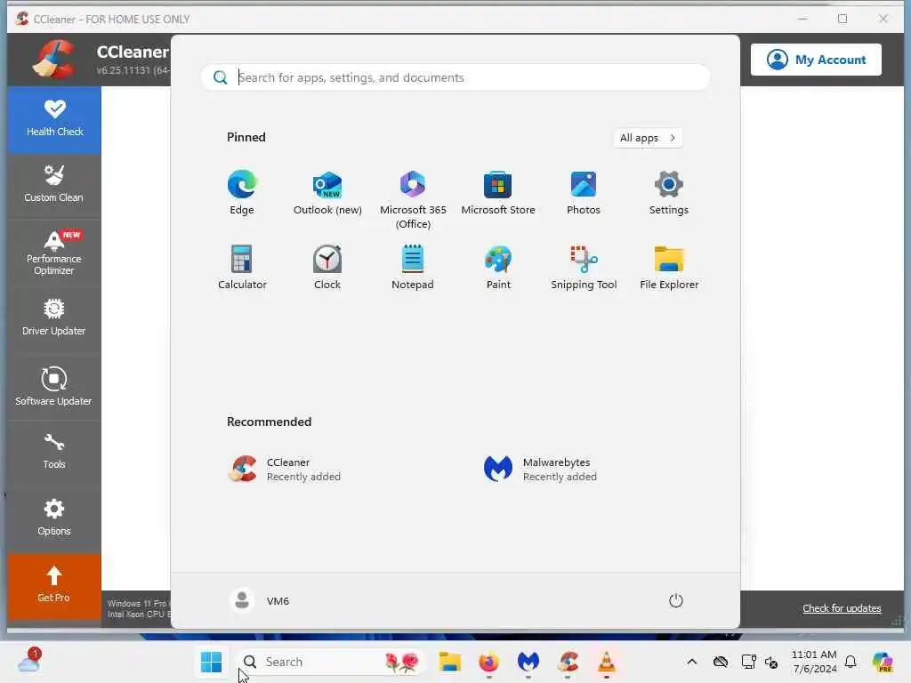This screenshot has height=683, width=911.
Task: Click taskbar Search box
Action: click(x=331, y=662)
